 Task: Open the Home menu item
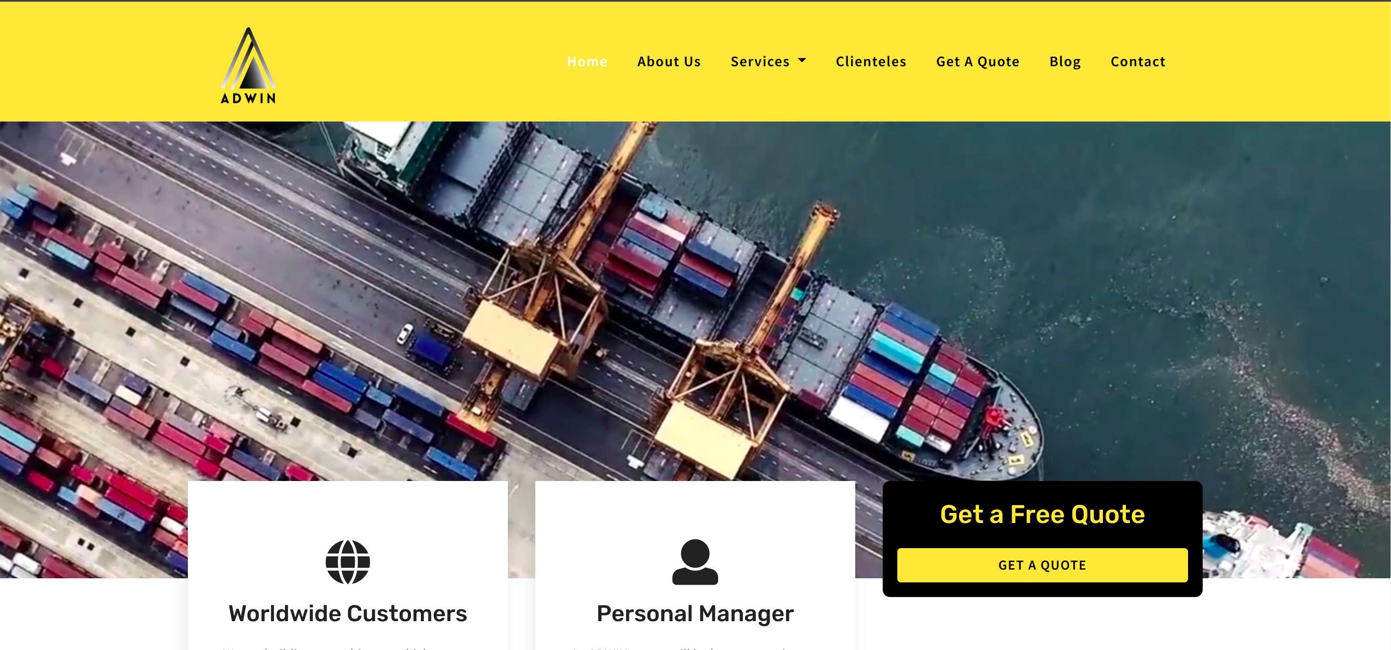tap(587, 62)
